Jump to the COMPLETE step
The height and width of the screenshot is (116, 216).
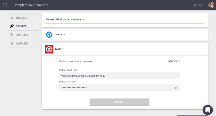tap(23, 43)
